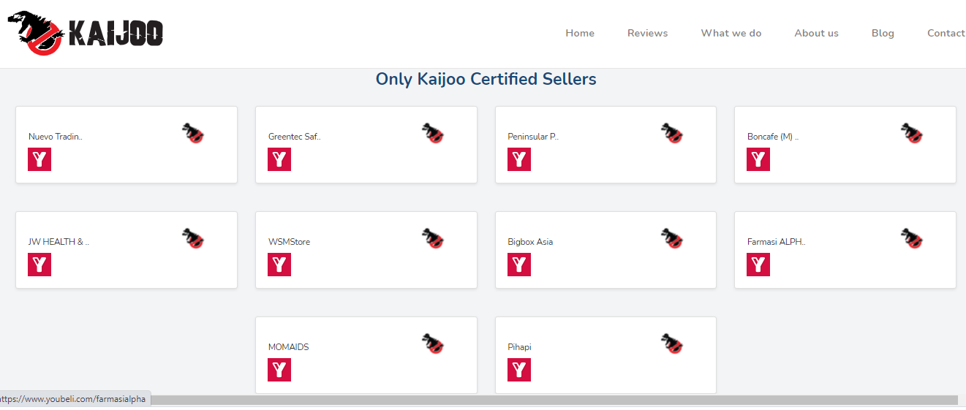Click Kaijoo certified badge on JW HEALTH & .. card

pyautogui.click(x=193, y=238)
